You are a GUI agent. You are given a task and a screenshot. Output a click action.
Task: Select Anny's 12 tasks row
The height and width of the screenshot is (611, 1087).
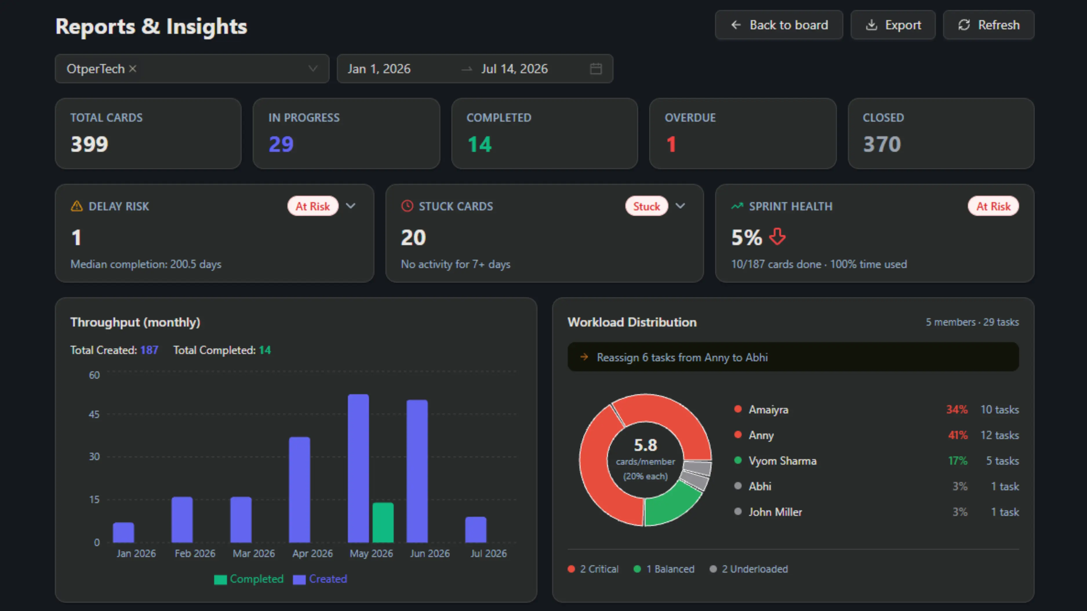click(877, 435)
